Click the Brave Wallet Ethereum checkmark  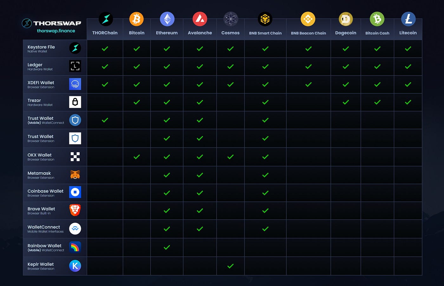point(167,210)
